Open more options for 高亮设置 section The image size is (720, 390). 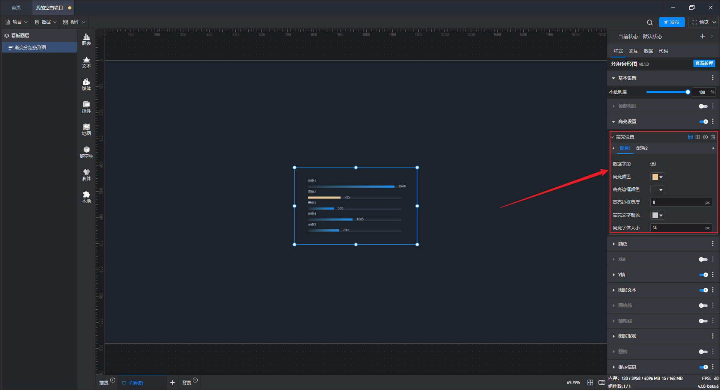point(712,121)
